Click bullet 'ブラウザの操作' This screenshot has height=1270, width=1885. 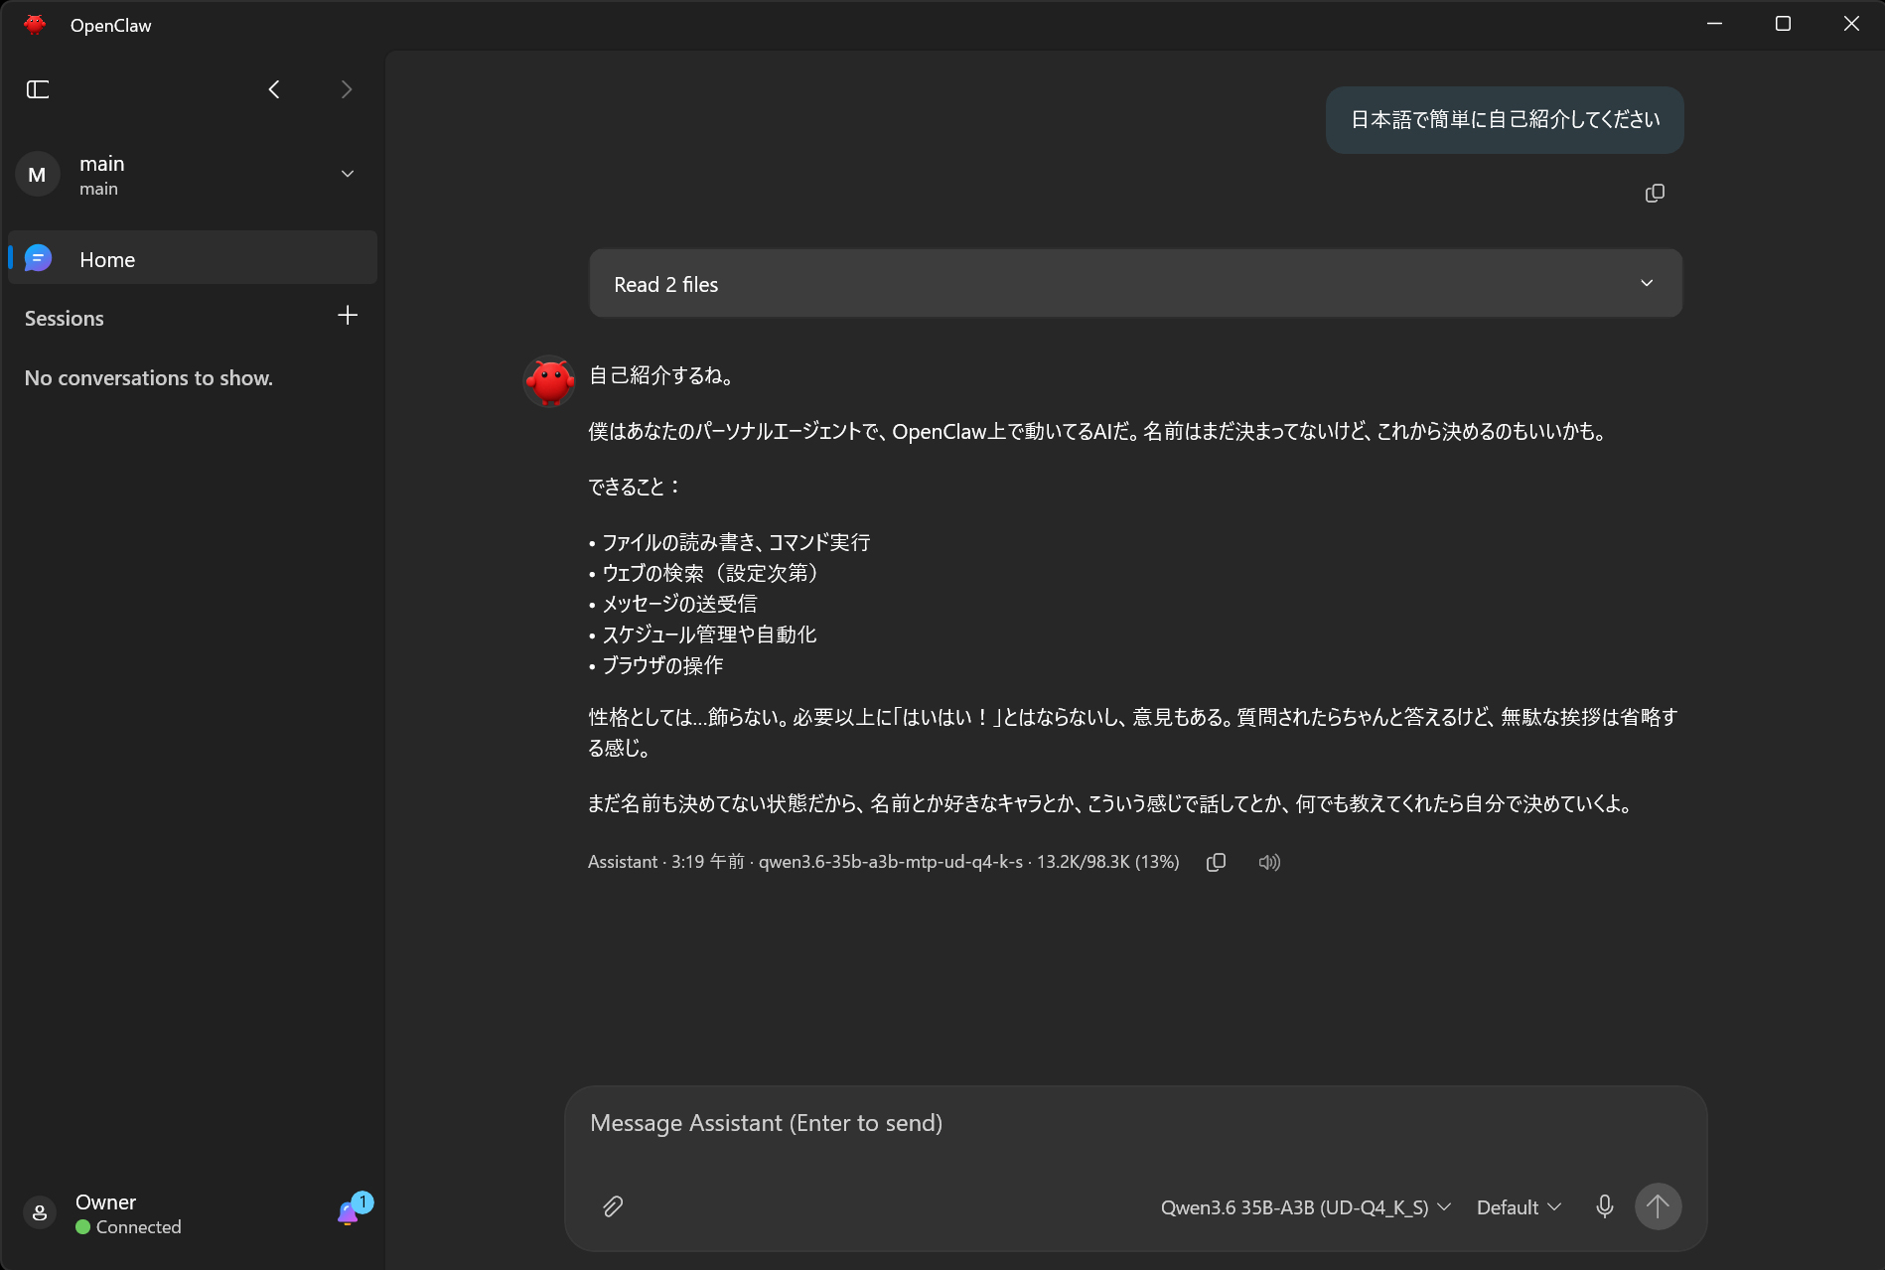pos(662,665)
